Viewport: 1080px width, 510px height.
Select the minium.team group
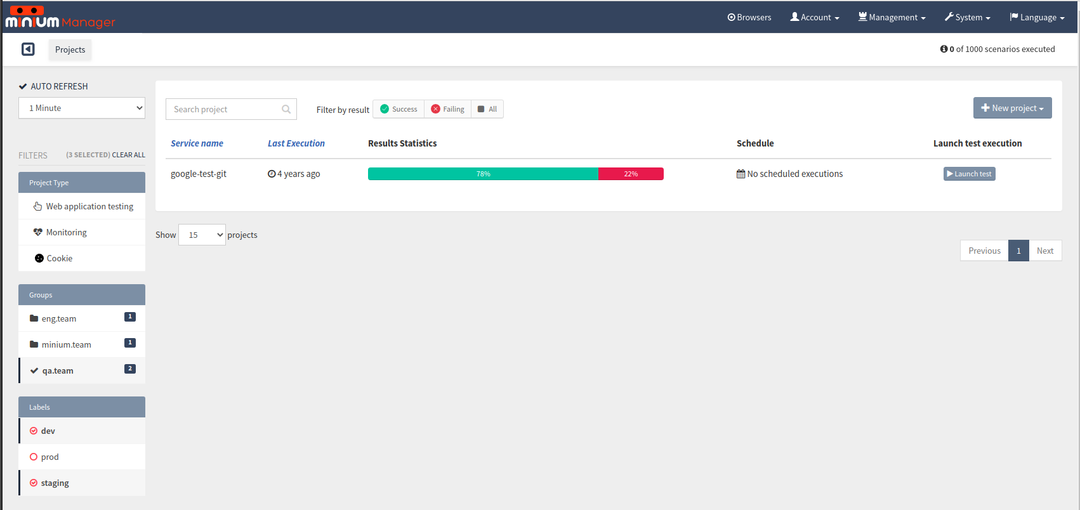click(82, 344)
